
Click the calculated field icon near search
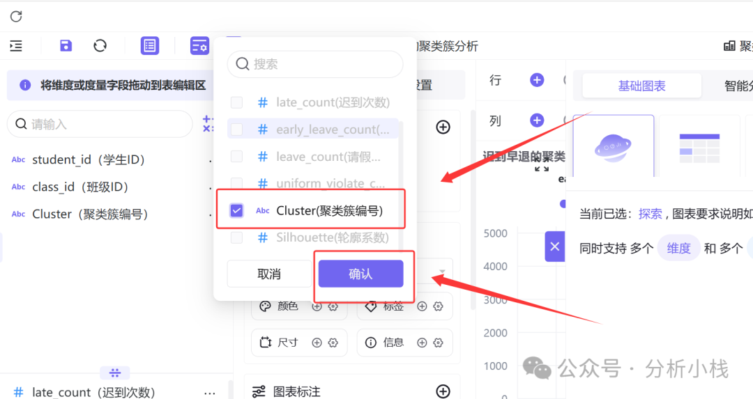point(208,124)
